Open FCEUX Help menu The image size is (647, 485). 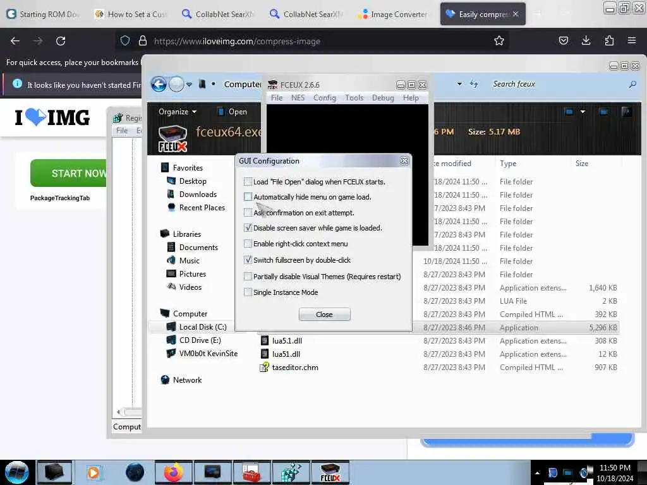coord(411,98)
